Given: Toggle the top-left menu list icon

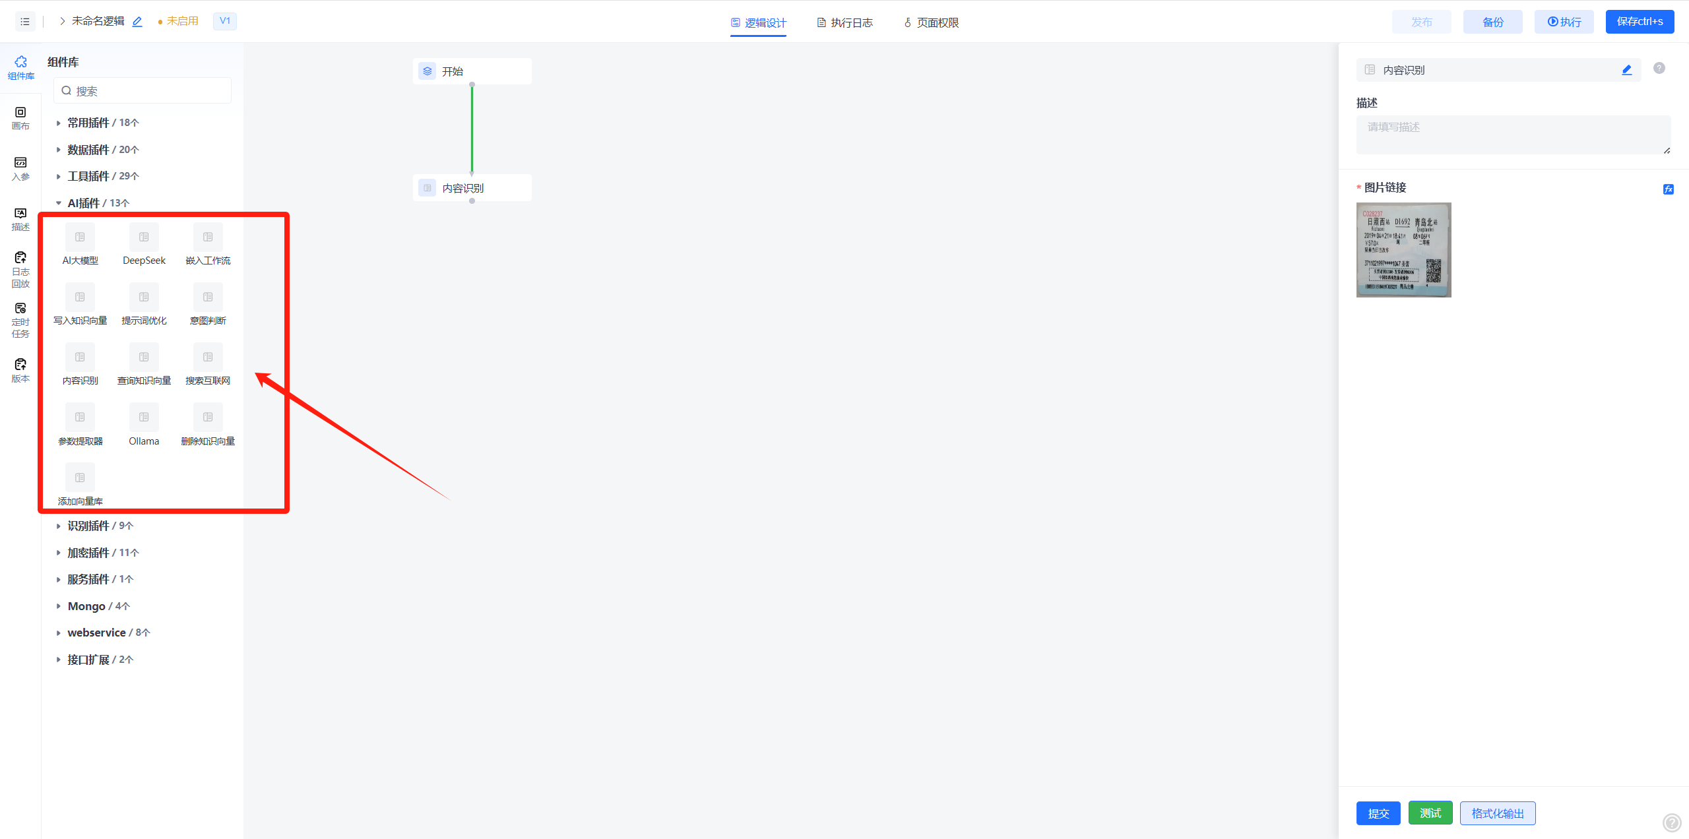Looking at the screenshot, I should (25, 22).
